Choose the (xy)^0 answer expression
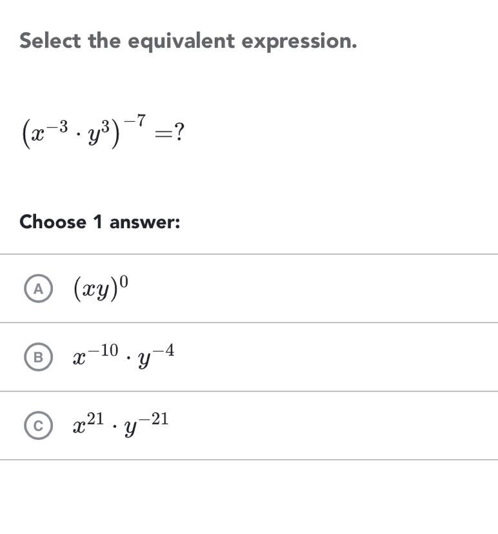The width and height of the screenshot is (498, 534). tap(101, 288)
